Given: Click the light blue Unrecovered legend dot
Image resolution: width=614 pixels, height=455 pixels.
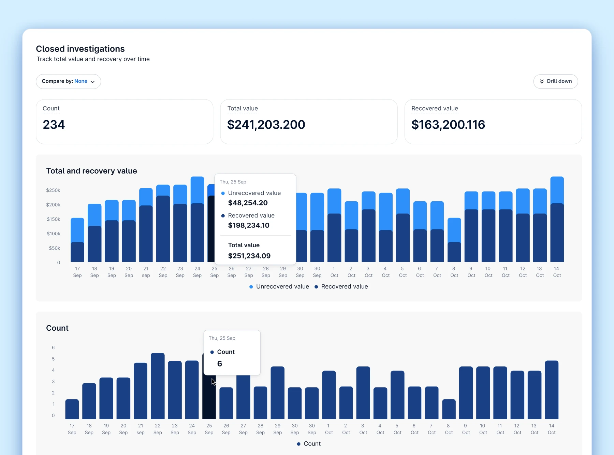Looking at the screenshot, I should coord(251,287).
